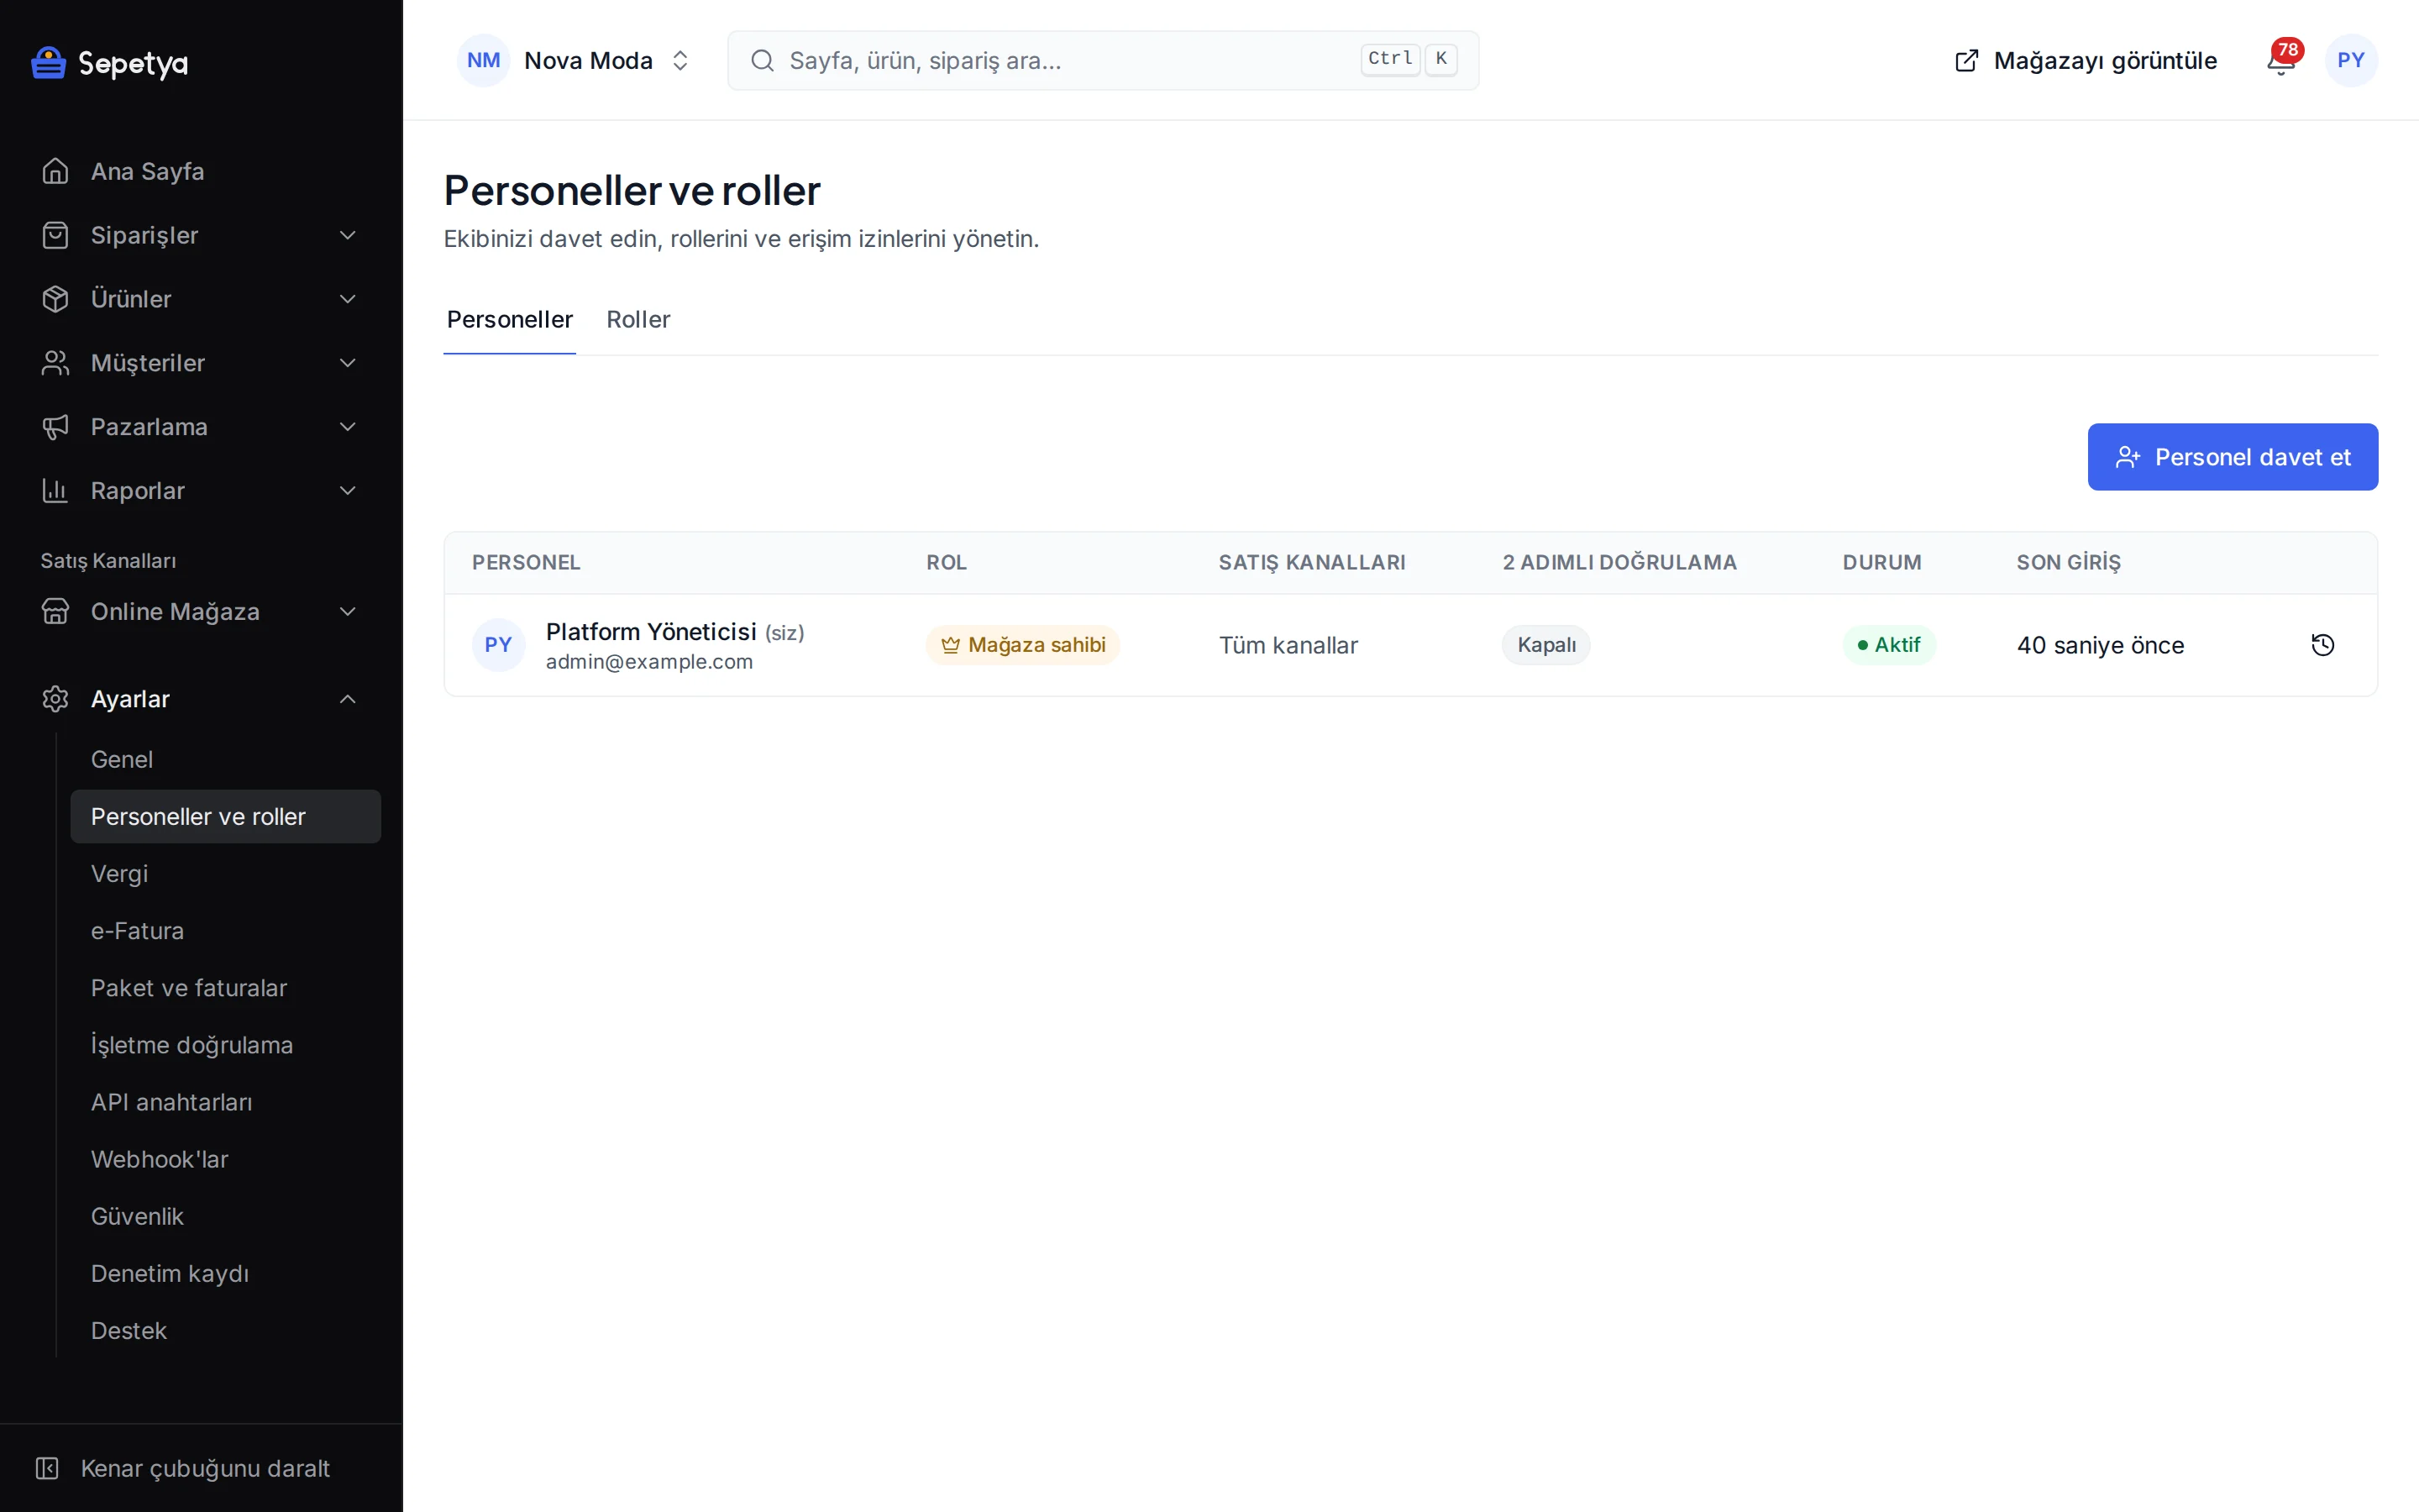The image size is (2419, 1512).
Task: Click the search input field
Action: (x=1103, y=61)
